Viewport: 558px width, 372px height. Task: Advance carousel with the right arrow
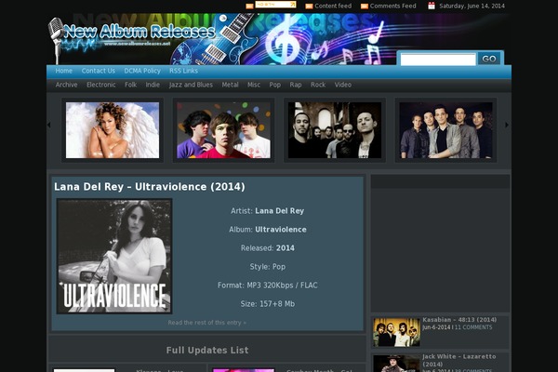(x=507, y=125)
